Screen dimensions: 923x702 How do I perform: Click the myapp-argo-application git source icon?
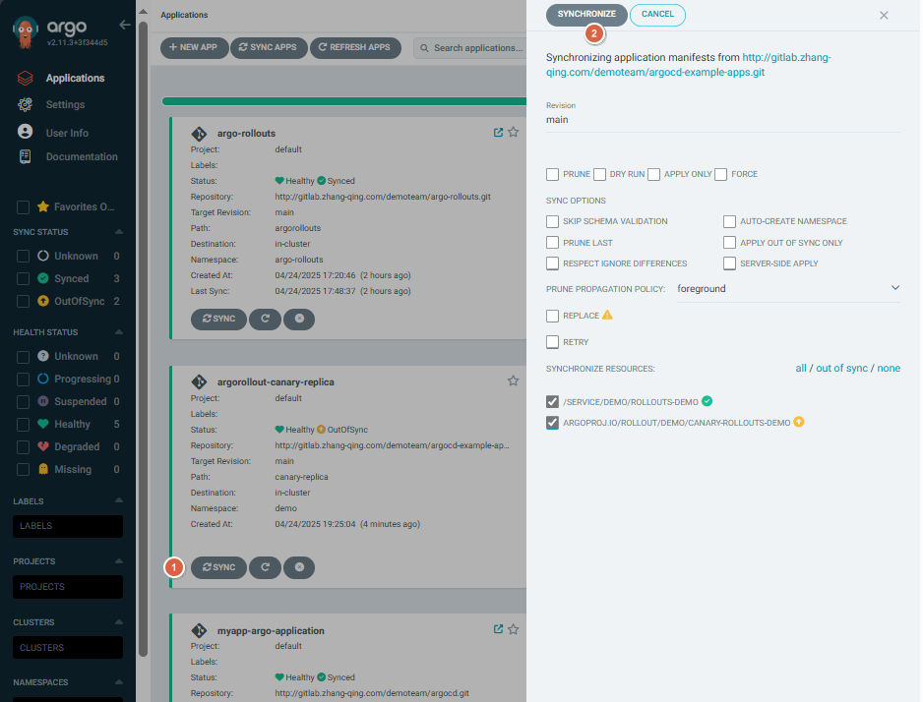click(199, 631)
